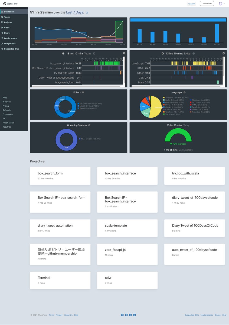
Task: Open Projects in the sidebar
Action: [14, 22]
